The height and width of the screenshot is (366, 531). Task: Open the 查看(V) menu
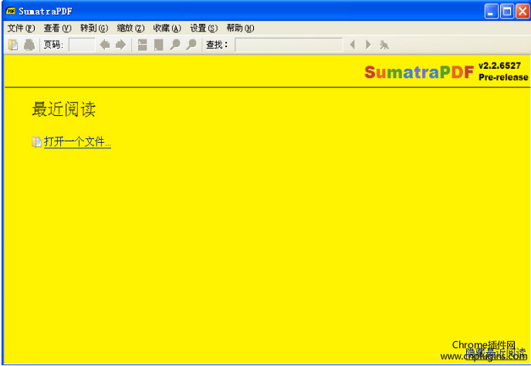[57, 28]
